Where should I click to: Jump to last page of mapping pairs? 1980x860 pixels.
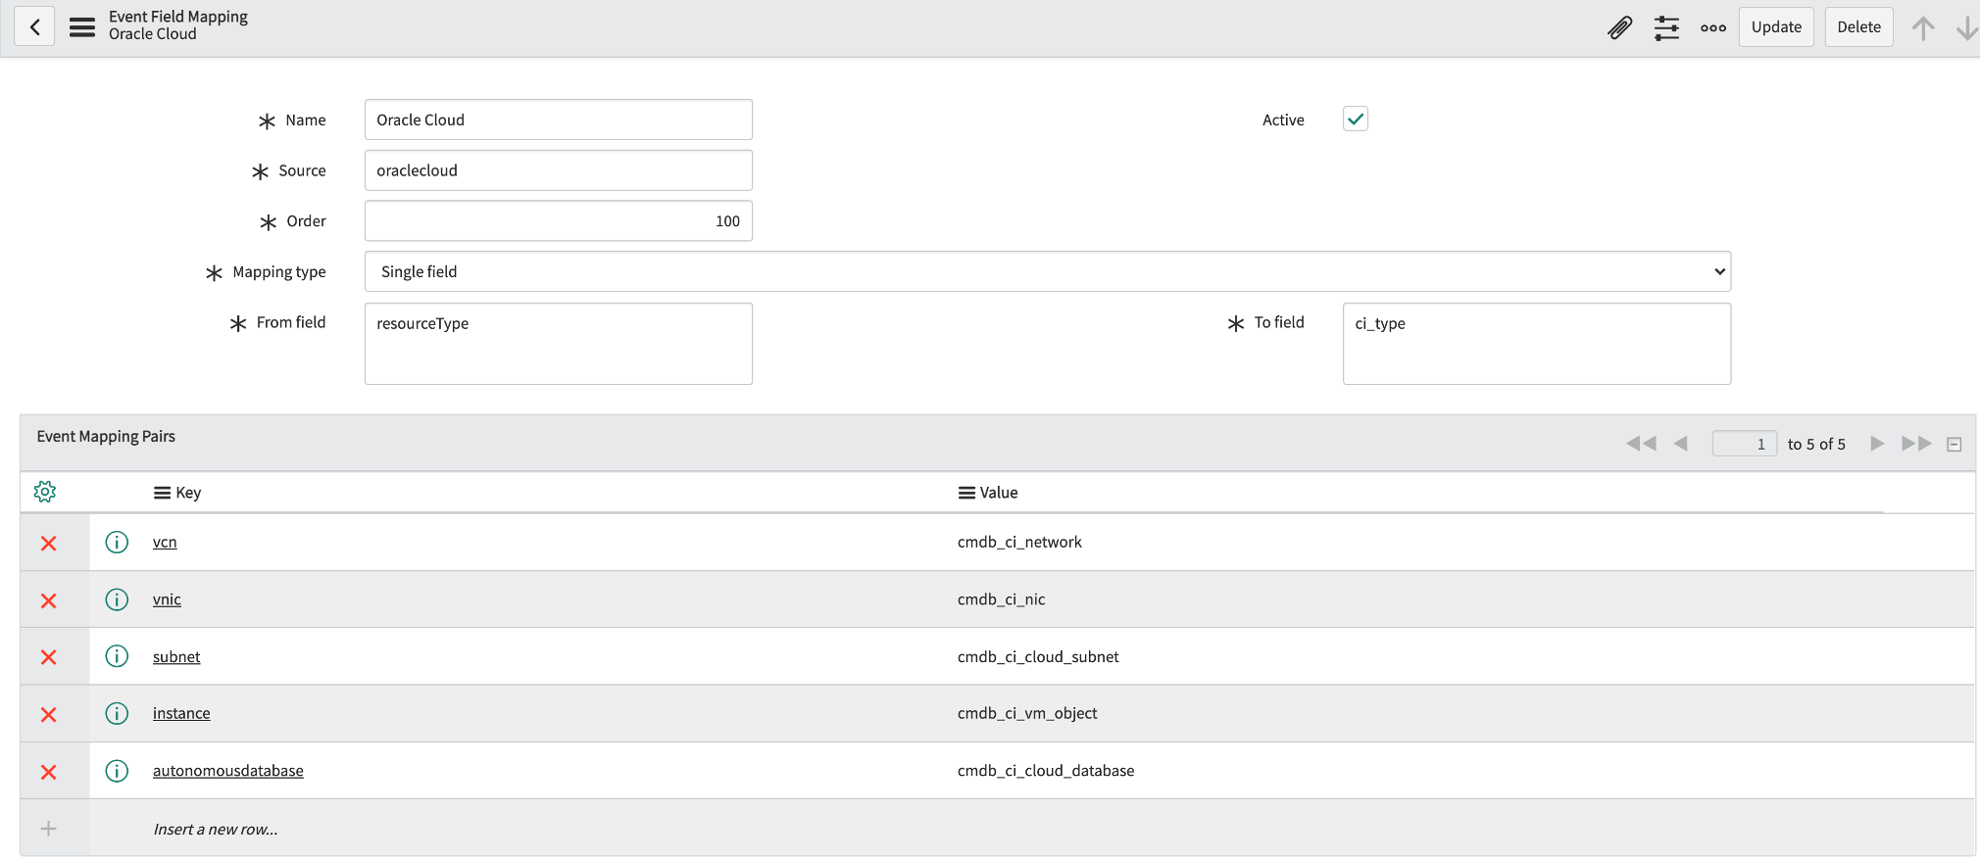[x=1916, y=444]
